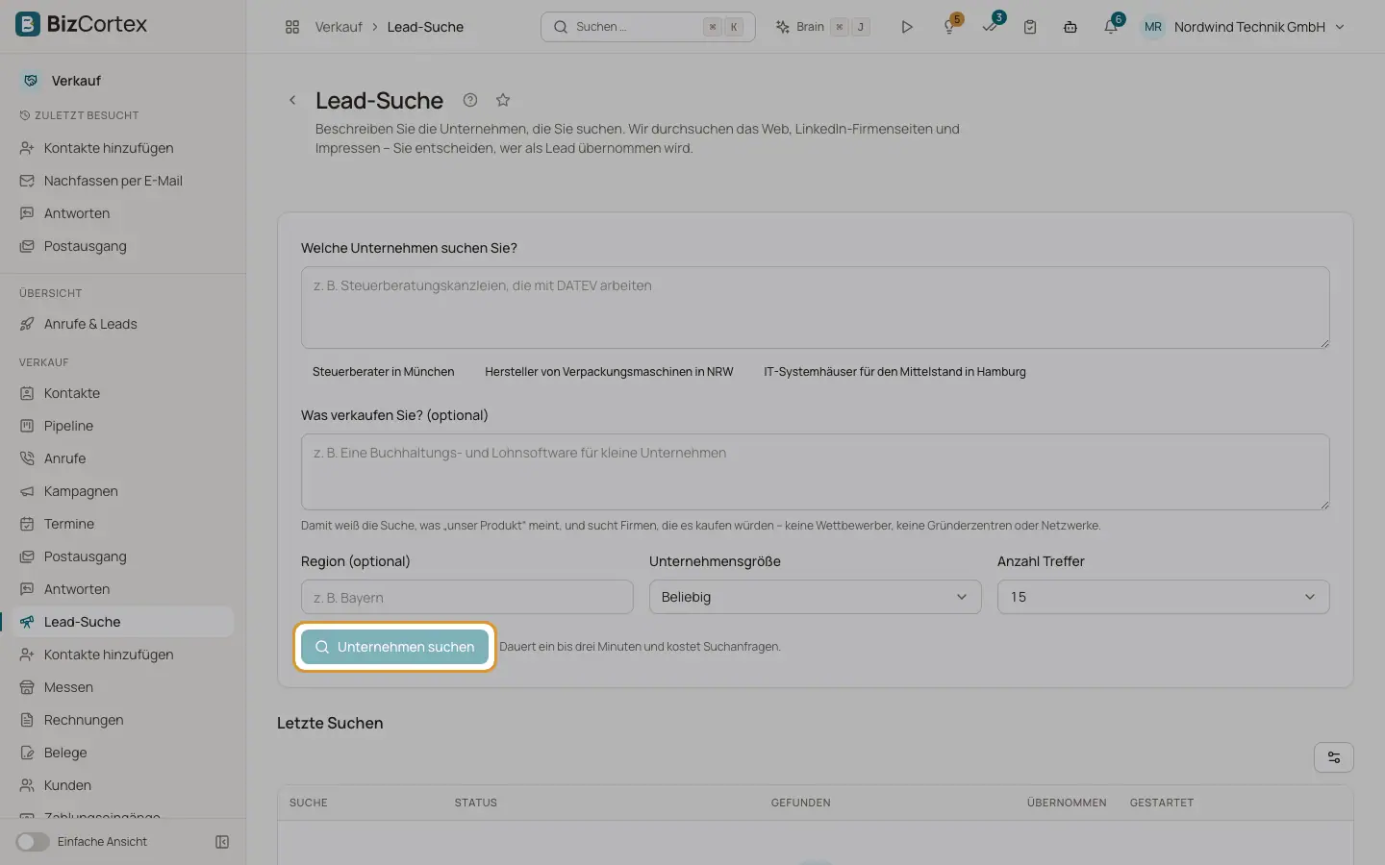Viewport: 1385px width, 865px height.
Task: Open the lightbulb tips icon with badge 5
Action: coord(949,27)
